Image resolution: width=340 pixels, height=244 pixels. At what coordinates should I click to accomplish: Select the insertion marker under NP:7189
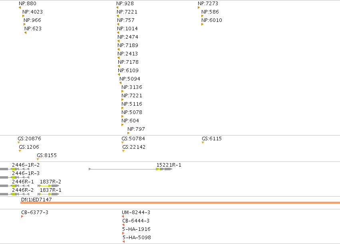118,49
